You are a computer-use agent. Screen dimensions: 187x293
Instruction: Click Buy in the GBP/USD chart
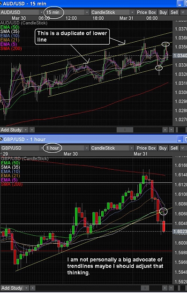[163, 148]
